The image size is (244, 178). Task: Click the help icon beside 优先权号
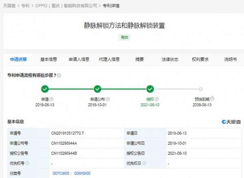[28, 163]
